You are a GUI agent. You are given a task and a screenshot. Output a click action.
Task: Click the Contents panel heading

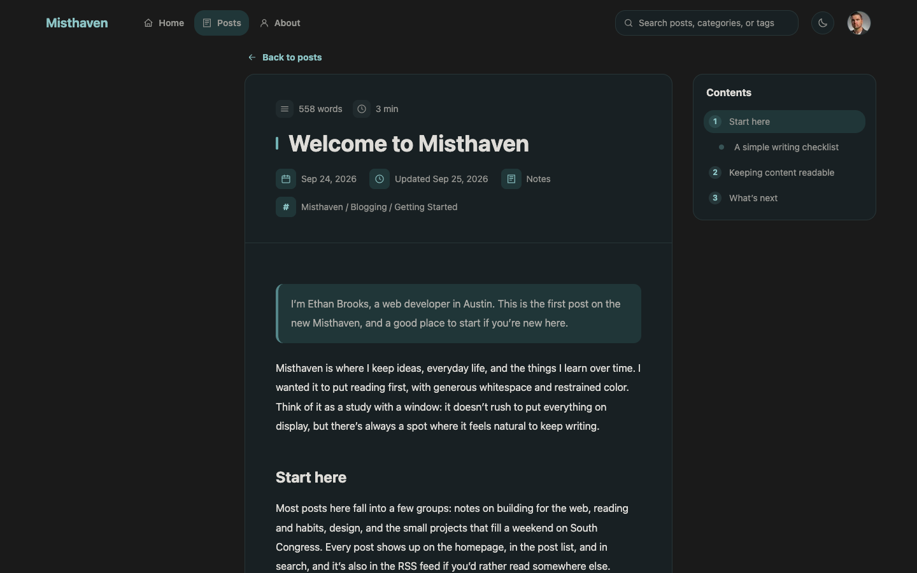pyautogui.click(x=729, y=92)
